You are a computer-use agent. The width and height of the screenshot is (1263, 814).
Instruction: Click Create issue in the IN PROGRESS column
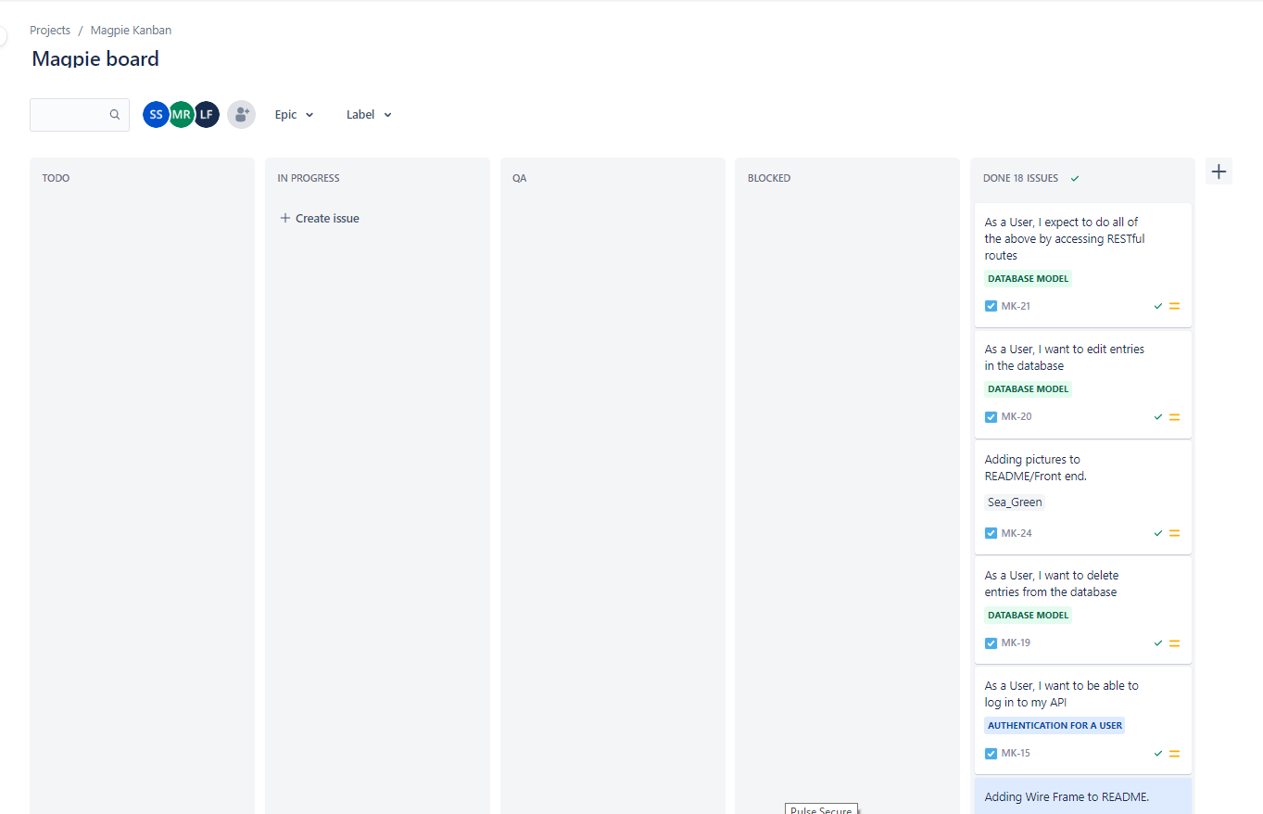[x=319, y=218]
